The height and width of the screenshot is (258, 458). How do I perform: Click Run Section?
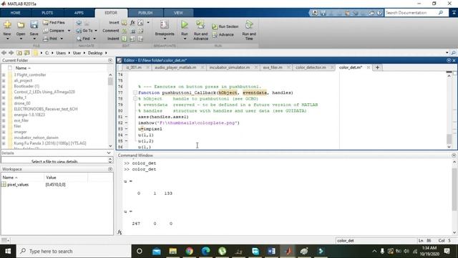[x=225, y=27]
